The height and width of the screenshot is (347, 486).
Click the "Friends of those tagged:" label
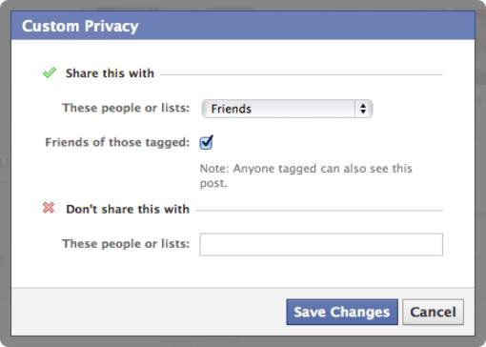coord(117,142)
